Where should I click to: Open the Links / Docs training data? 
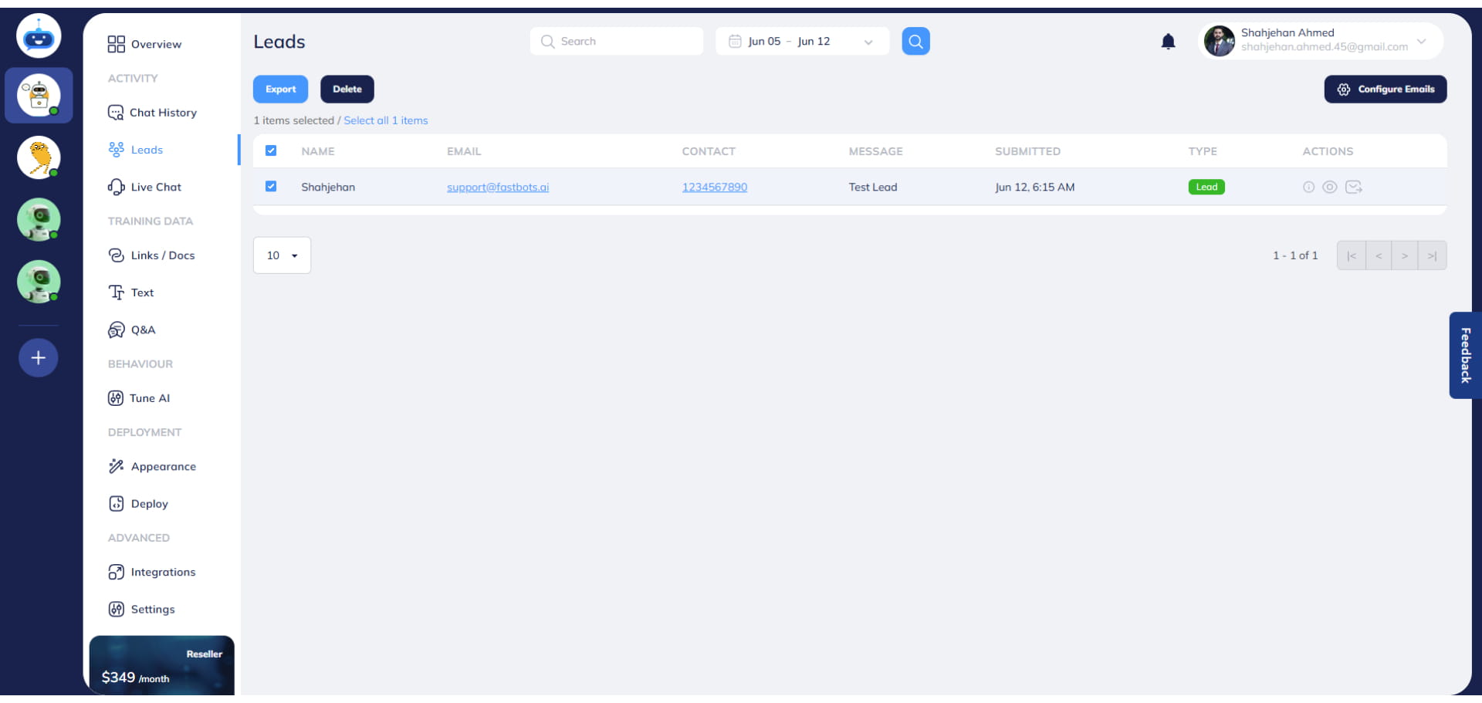tap(162, 255)
